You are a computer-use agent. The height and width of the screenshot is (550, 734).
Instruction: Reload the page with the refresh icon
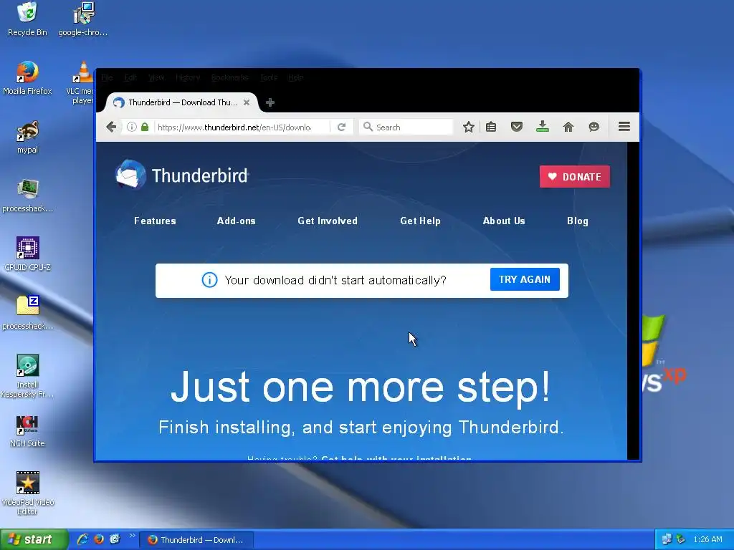342,127
